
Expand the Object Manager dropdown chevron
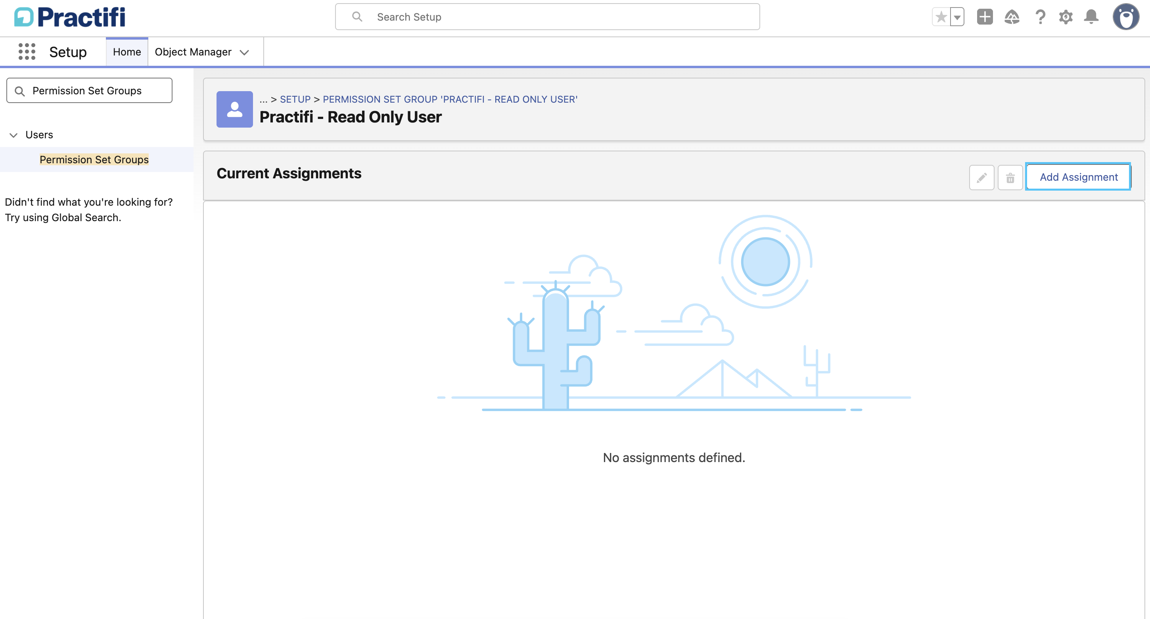pyautogui.click(x=244, y=53)
